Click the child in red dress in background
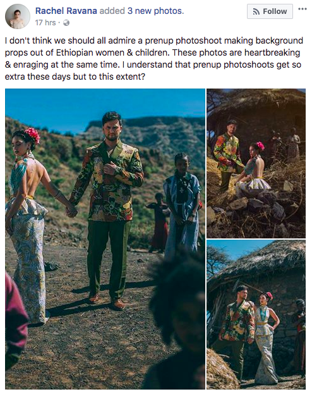The height and width of the screenshot is (394, 312). click(159, 223)
